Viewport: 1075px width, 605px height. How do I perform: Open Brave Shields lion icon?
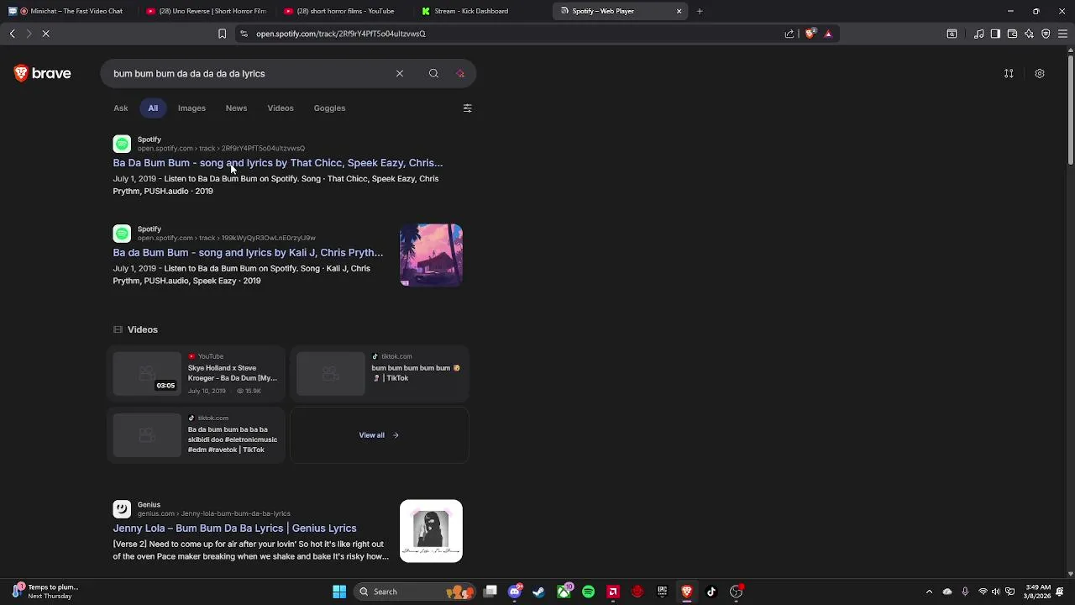pos(810,34)
